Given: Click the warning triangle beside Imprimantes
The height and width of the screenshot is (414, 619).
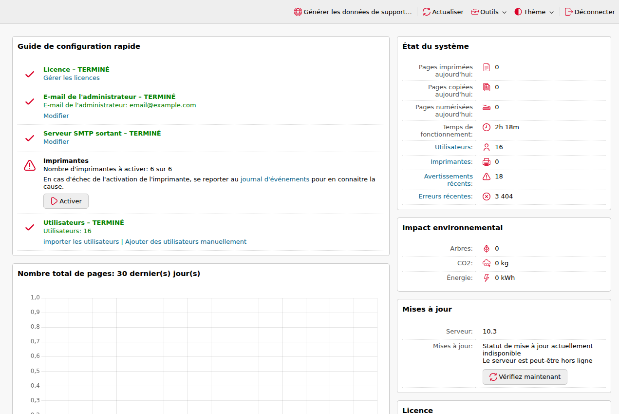Looking at the screenshot, I should [x=30, y=165].
